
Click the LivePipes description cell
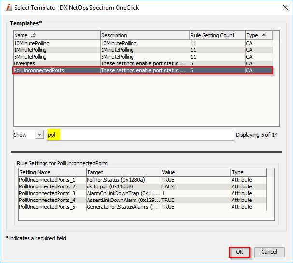click(145, 63)
